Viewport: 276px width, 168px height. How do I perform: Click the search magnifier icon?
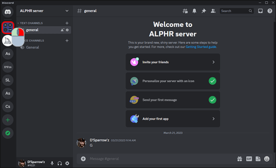(250, 11)
